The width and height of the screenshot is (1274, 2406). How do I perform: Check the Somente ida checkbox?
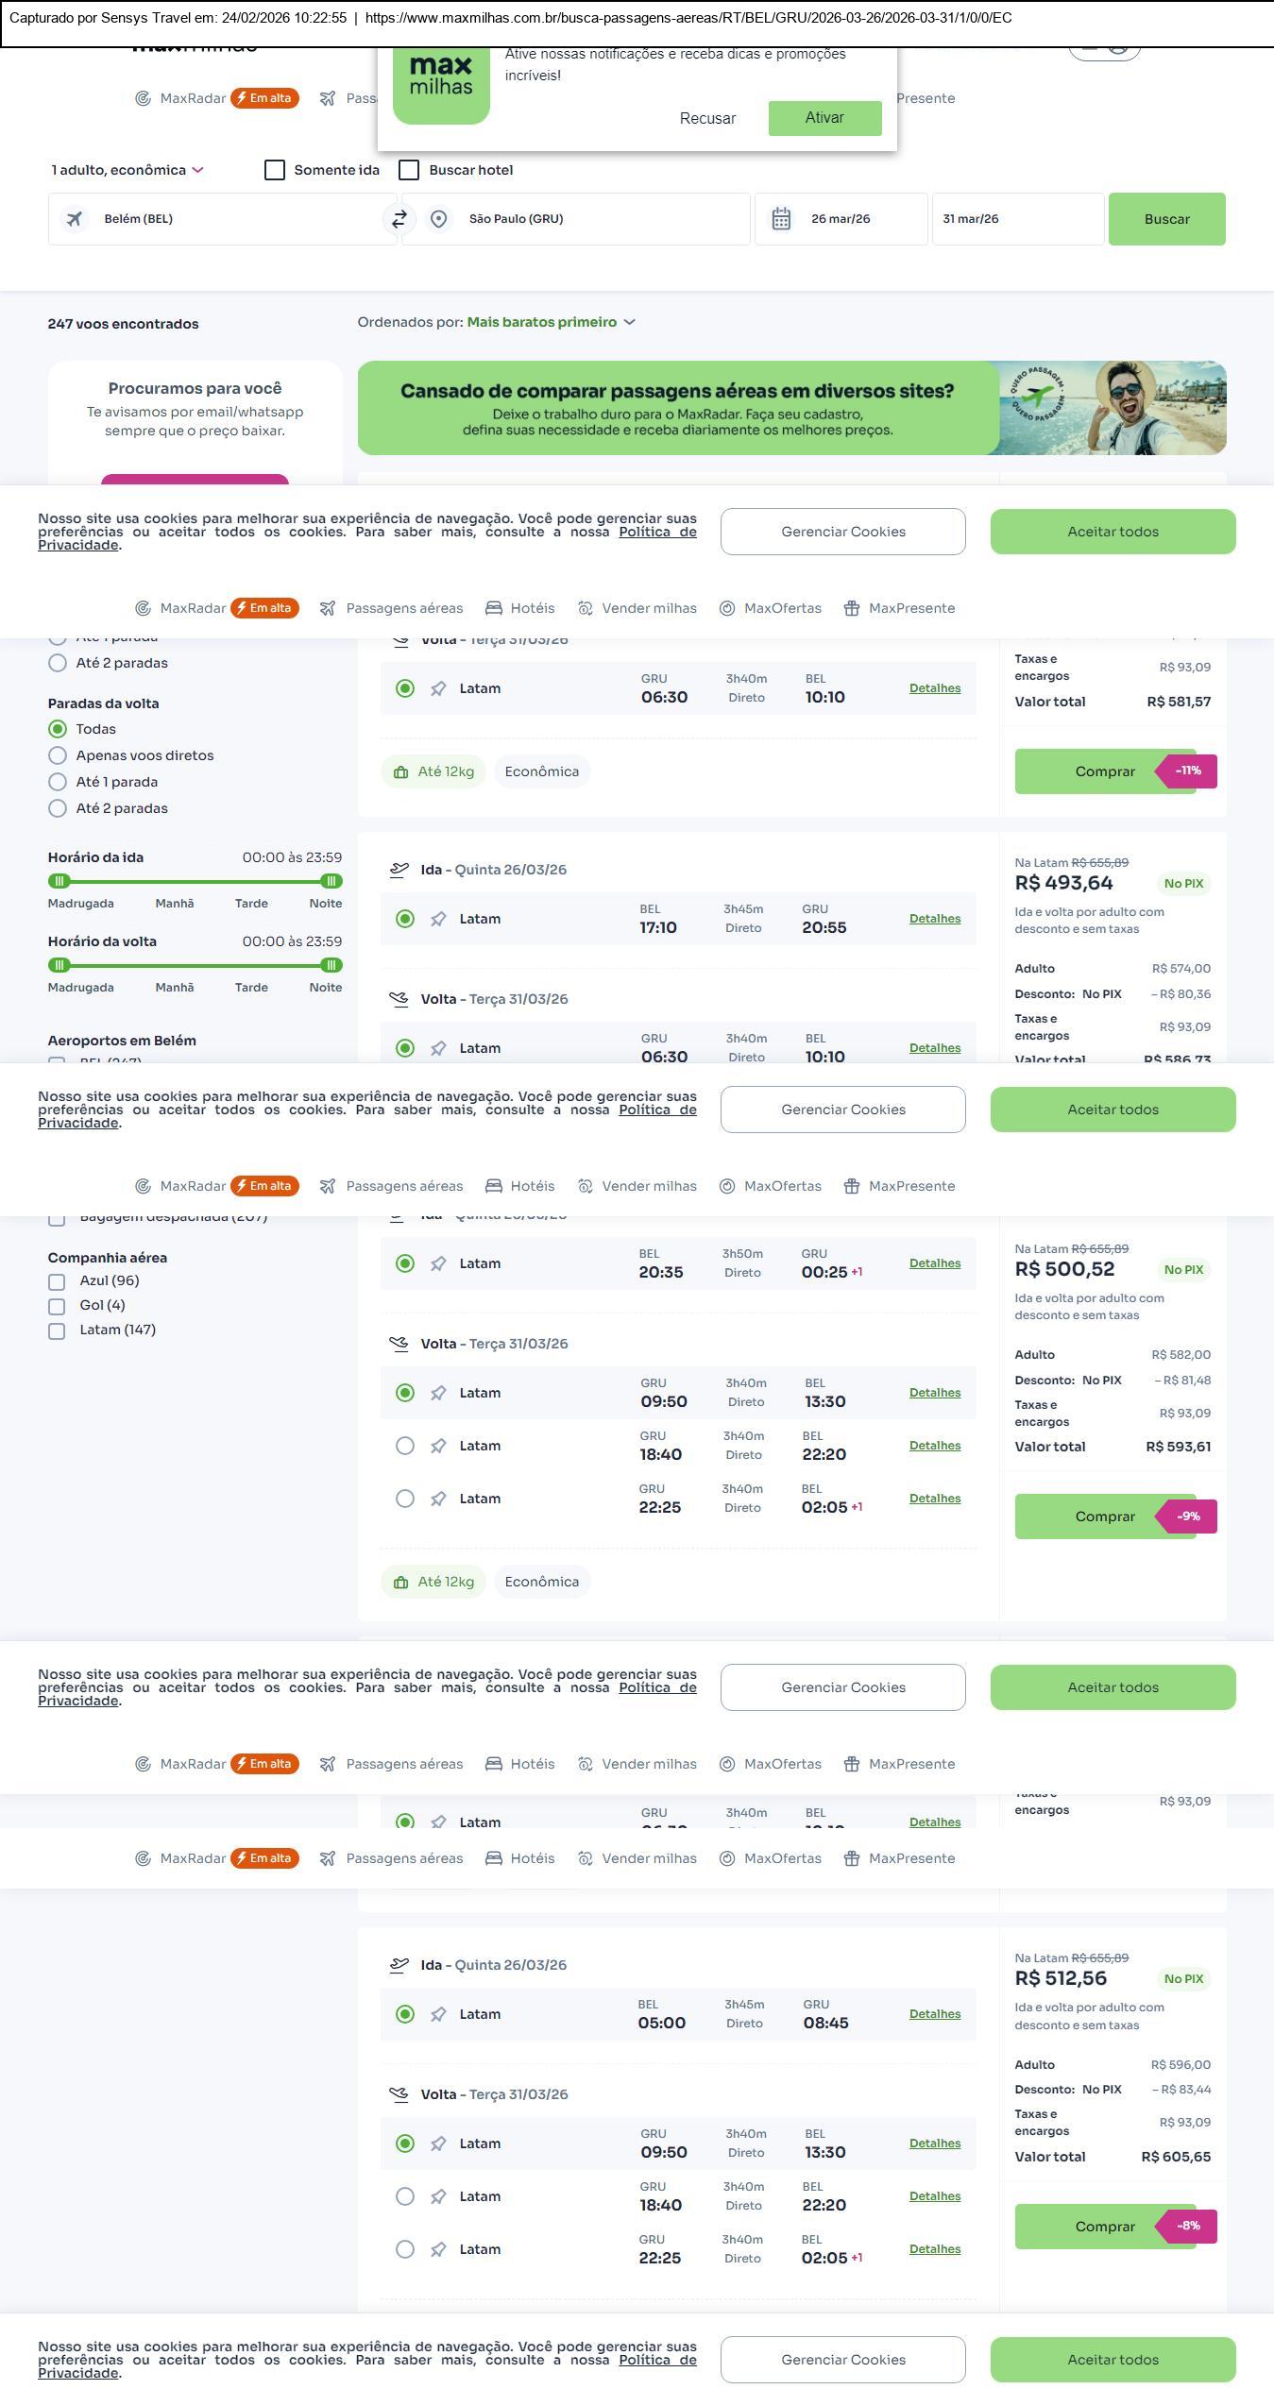[x=275, y=170]
